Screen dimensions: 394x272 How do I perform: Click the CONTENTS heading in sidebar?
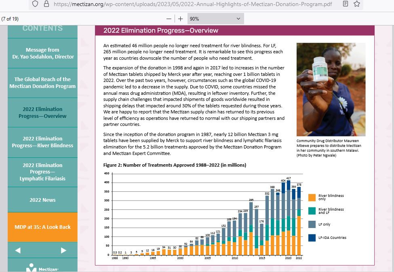pyautogui.click(x=42, y=28)
